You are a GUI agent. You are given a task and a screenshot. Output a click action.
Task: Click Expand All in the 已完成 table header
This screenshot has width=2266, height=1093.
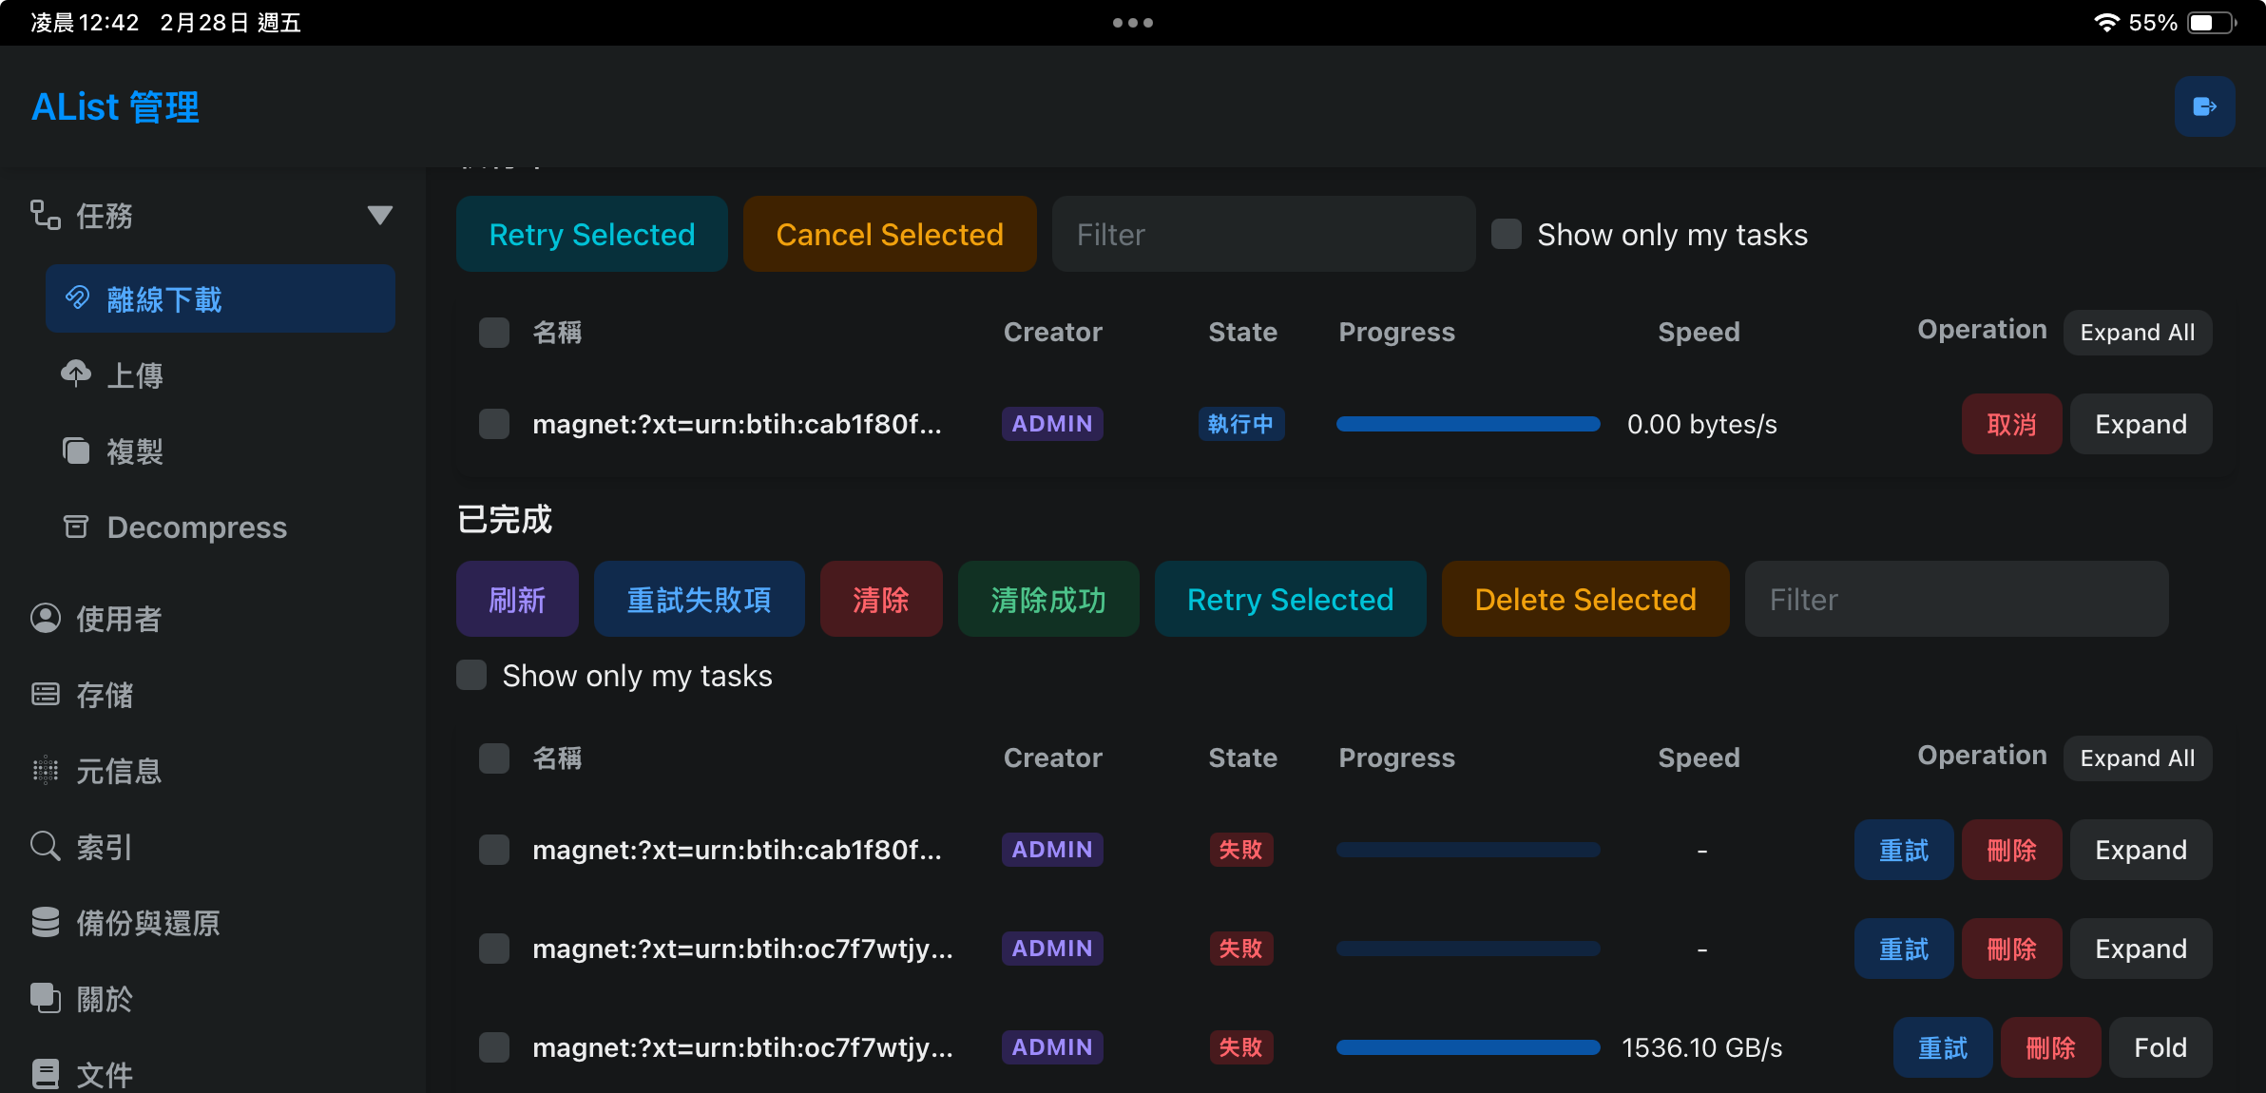[x=2138, y=758]
